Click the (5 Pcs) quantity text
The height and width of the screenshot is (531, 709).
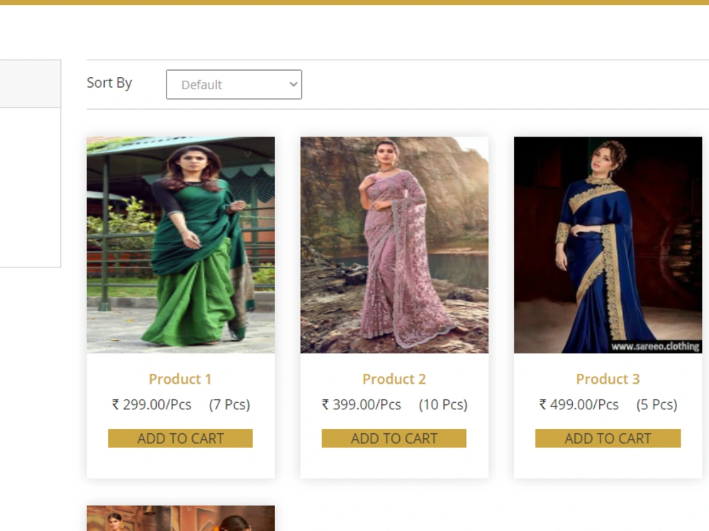pos(657,404)
